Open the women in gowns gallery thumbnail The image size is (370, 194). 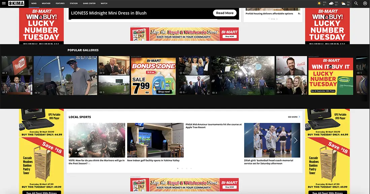[x=194, y=65]
